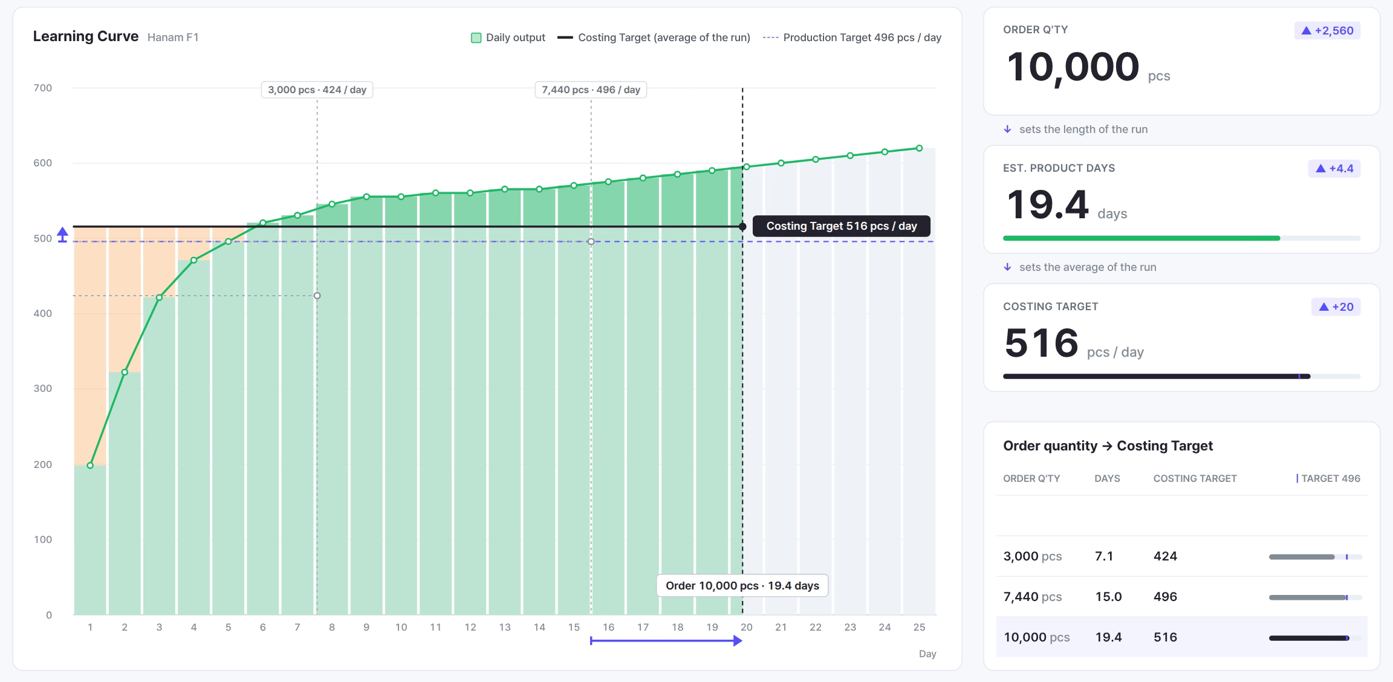Click the Order 10,000 pcs · 19.4 days label
This screenshot has width=1393, height=682.
point(742,585)
